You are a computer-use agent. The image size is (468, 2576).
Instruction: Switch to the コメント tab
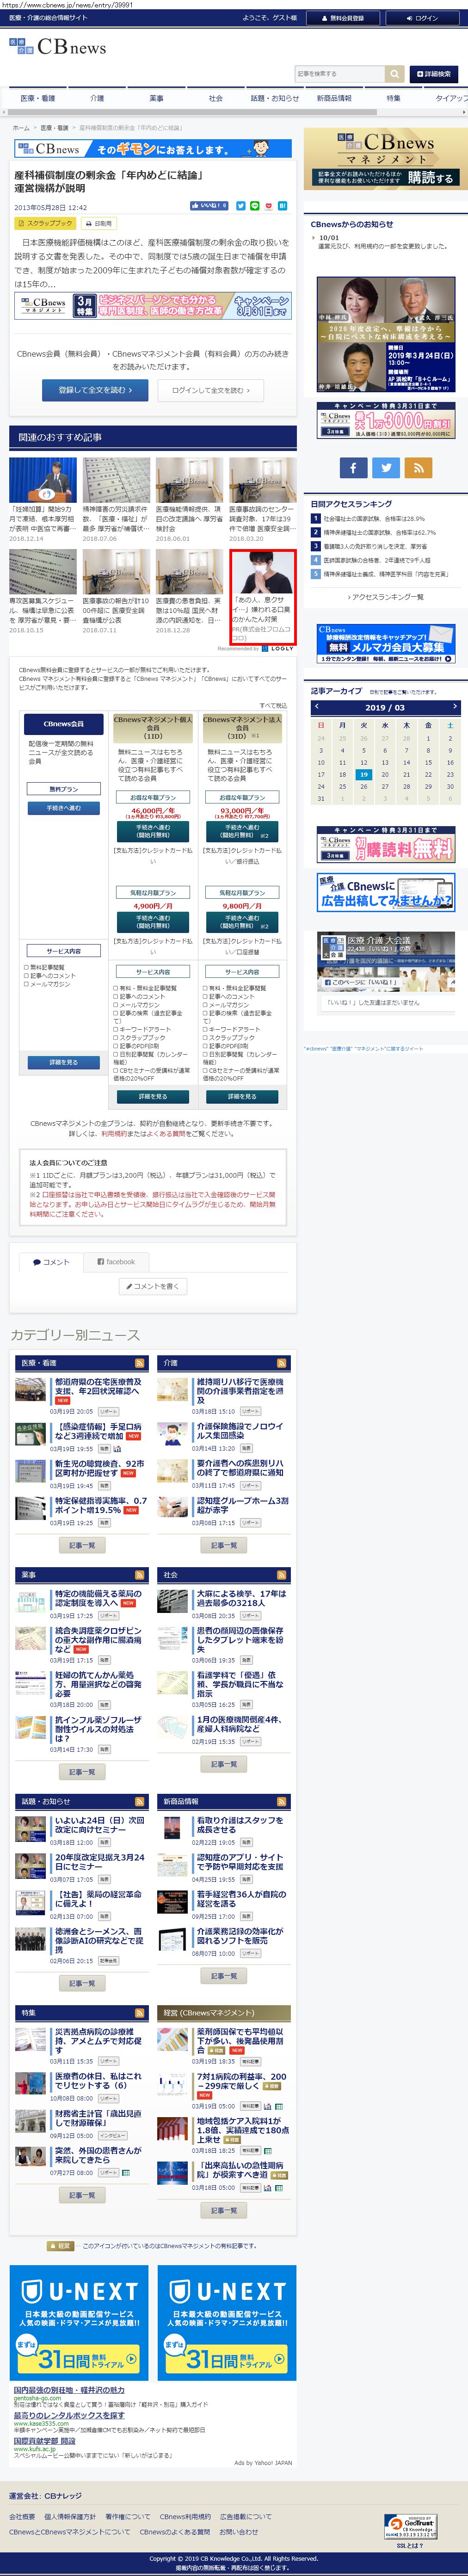pyautogui.click(x=51, y=1262)
